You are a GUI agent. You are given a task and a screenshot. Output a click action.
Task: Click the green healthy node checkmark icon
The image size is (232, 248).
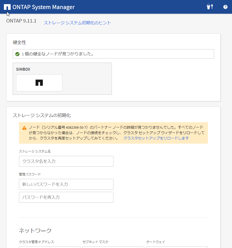pyautogui.click(x=17, y=54)
